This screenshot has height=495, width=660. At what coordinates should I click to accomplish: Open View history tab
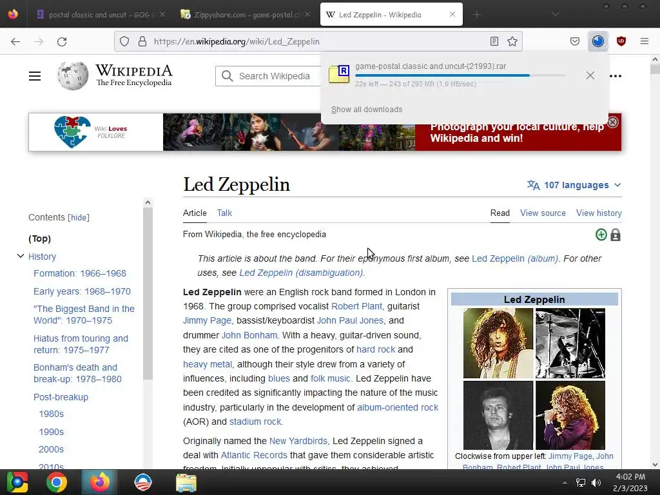click(x=599, y=213)
